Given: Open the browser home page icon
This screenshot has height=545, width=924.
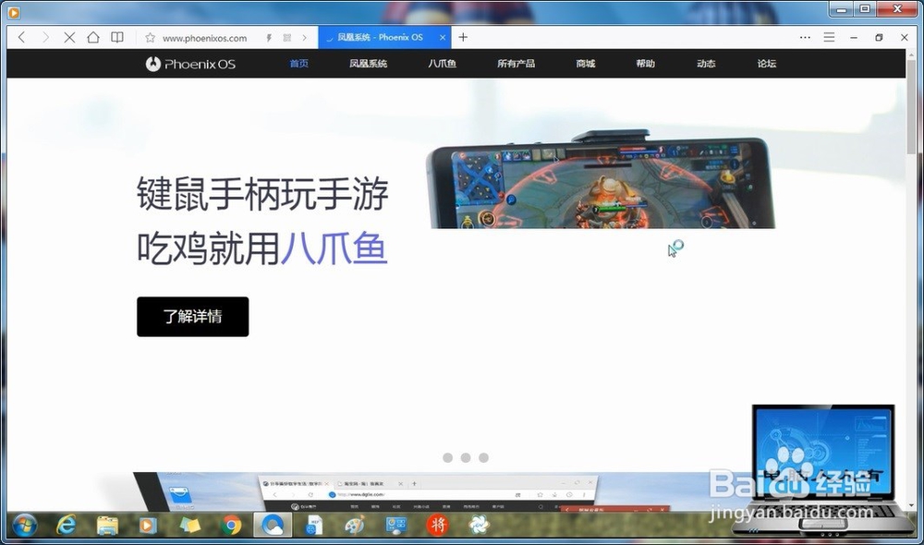Looking at the screenshot, I should click(93, 38).
